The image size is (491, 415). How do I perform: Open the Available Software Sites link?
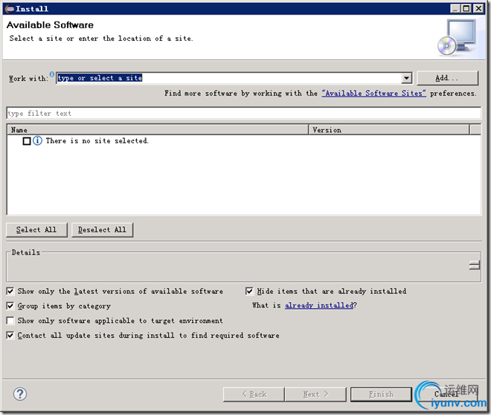pyautogui.click(x=374, y=93)
